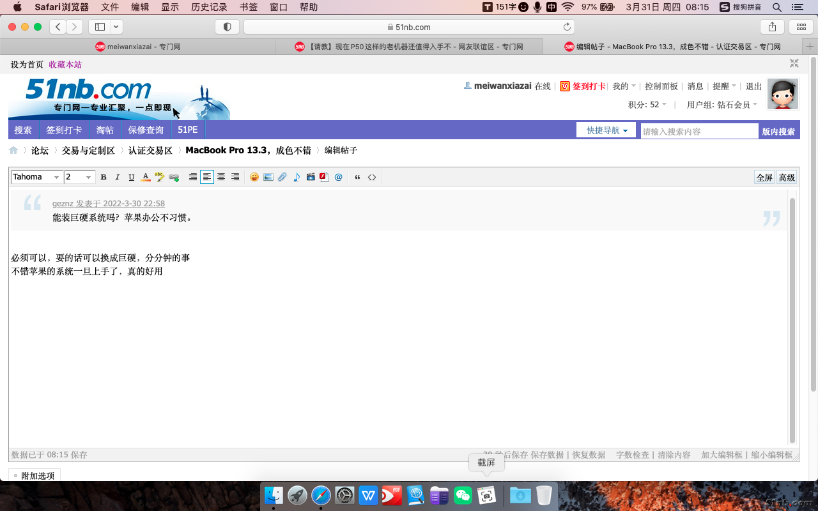The height and width of the screenshot is (511, 818).
Task: Open the Tahoma font dropdown
Action: [38, 177]
